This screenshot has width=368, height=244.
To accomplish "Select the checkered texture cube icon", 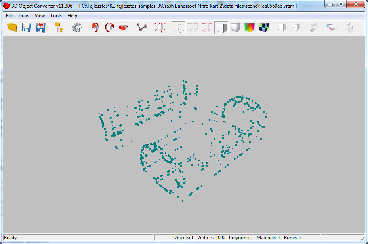I will tap(263, 27).
